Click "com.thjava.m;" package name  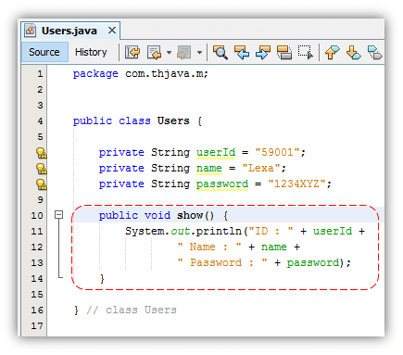167,74
